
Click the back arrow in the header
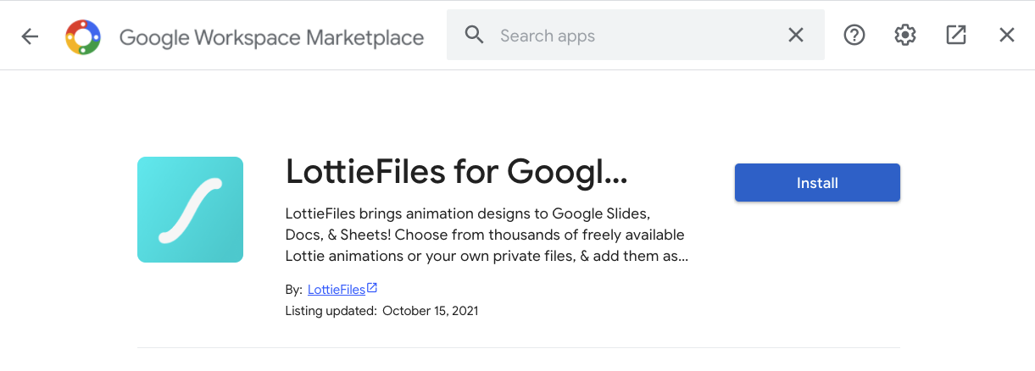click(31, 36)
